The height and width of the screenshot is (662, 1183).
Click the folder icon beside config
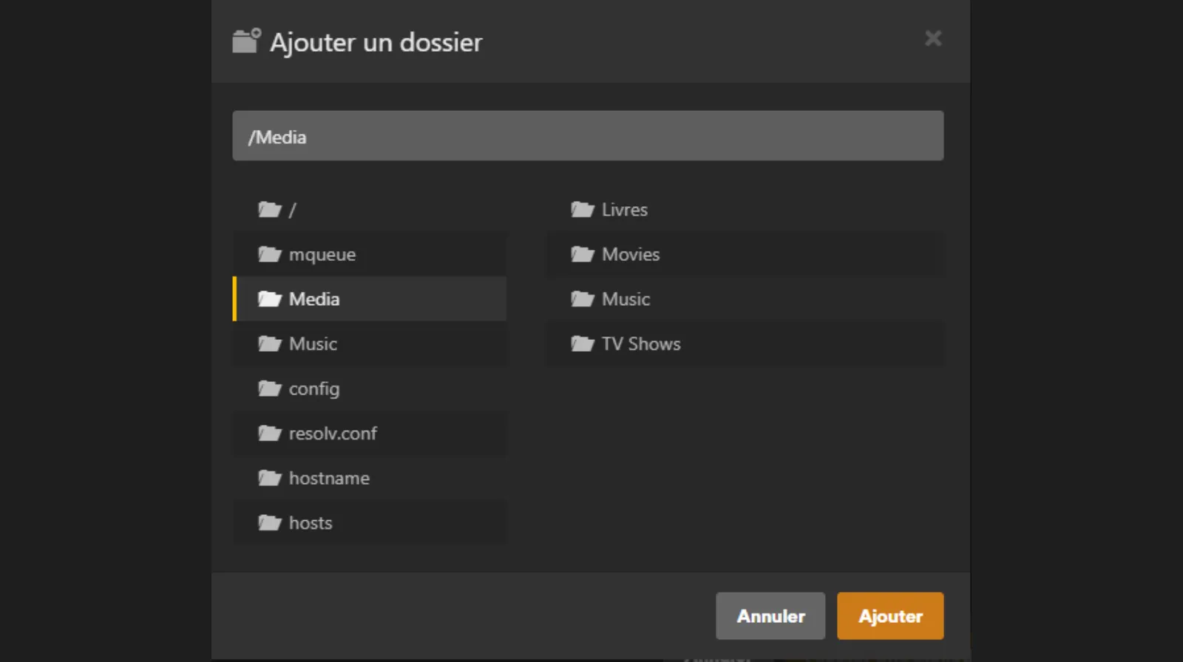(269, 389)
